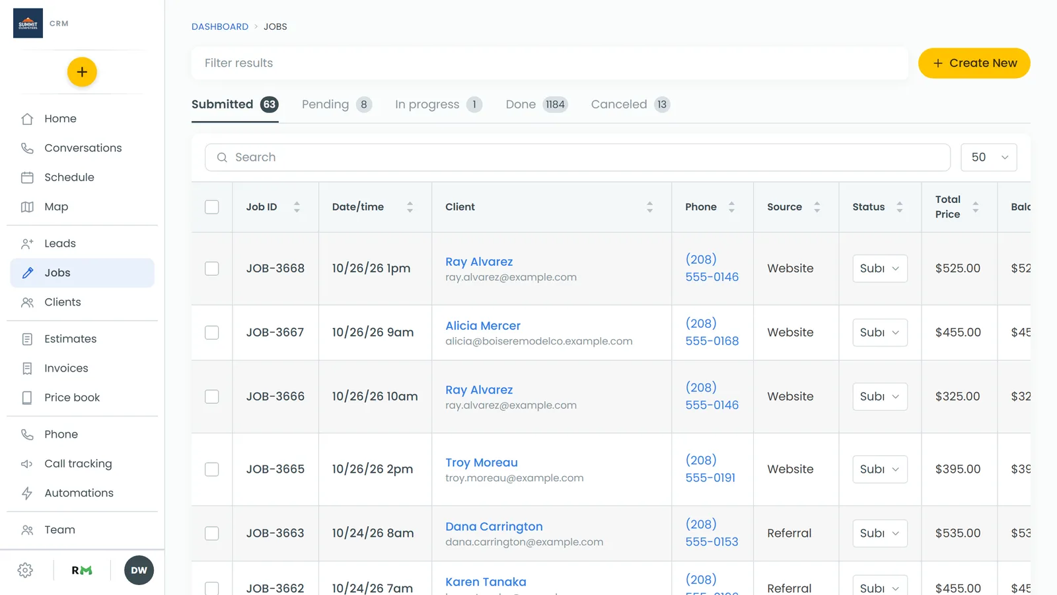Tick the select-all checkbox in table header
Screen dimensions: 1057x595
pyautogui.click(x=211, y=207)
